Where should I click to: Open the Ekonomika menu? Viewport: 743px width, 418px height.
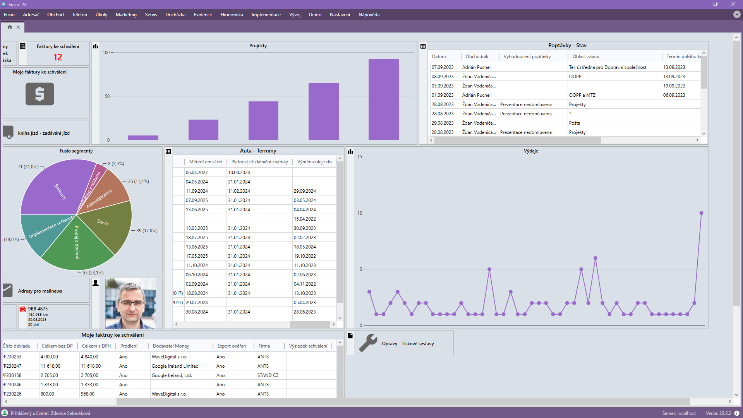pyautogui.click(x=232, y=15)
